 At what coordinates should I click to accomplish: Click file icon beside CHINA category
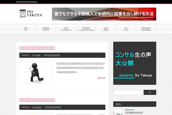click(x=34, y=55)
